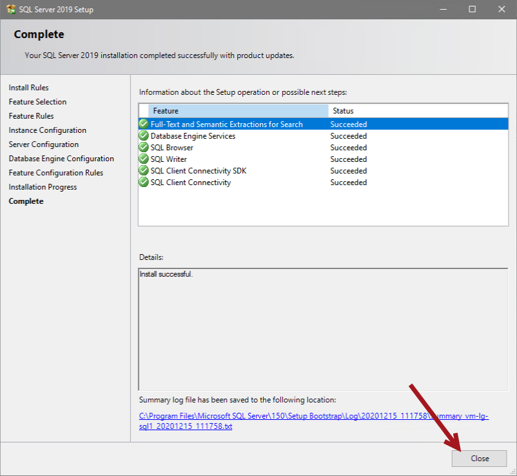Image resolution: width=517 pixels, height=476 pixels.
Task: Select the Database Engine Services row
Action: 323,135
